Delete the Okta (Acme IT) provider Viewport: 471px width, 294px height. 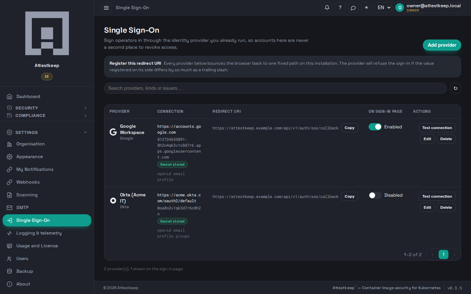coord(446,207)
